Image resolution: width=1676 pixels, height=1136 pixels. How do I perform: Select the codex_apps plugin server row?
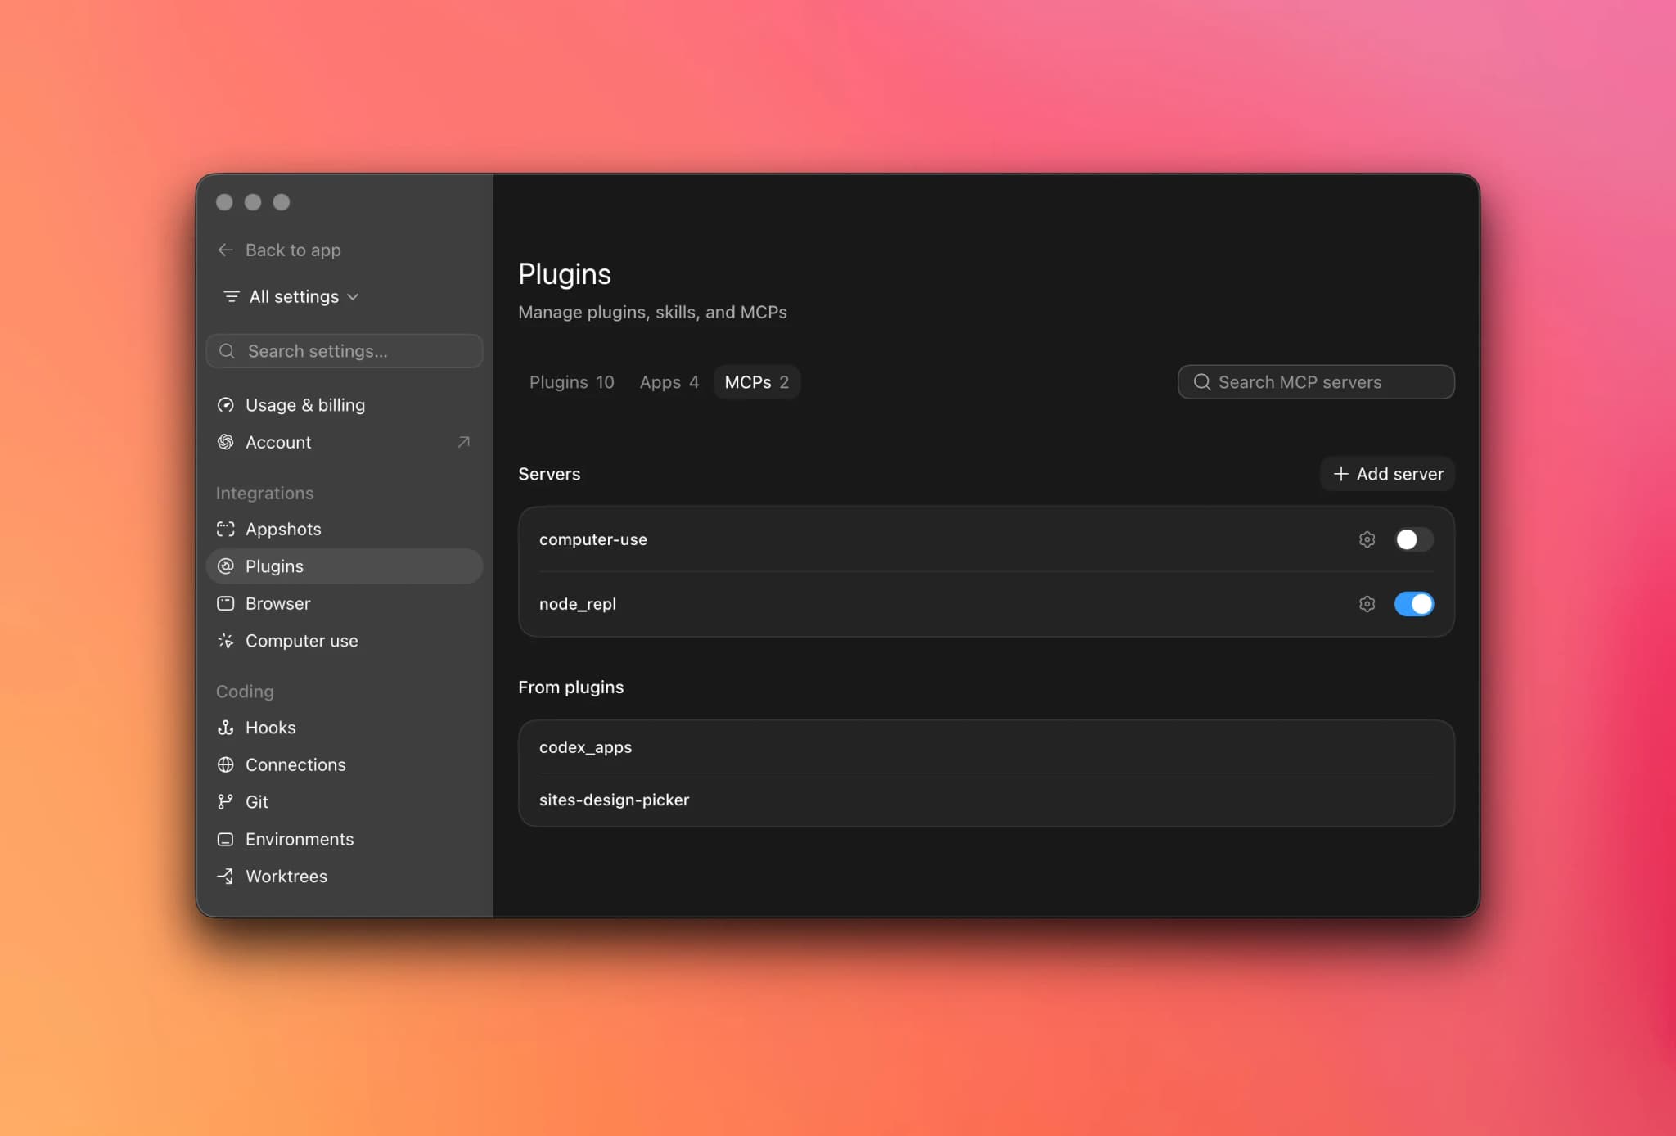[986, 747]
